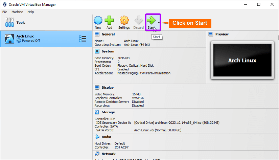This screenshot has width=279, height=160.
Task: Click the archlinux ISO optical drive entry
Action: coord(177,123)
